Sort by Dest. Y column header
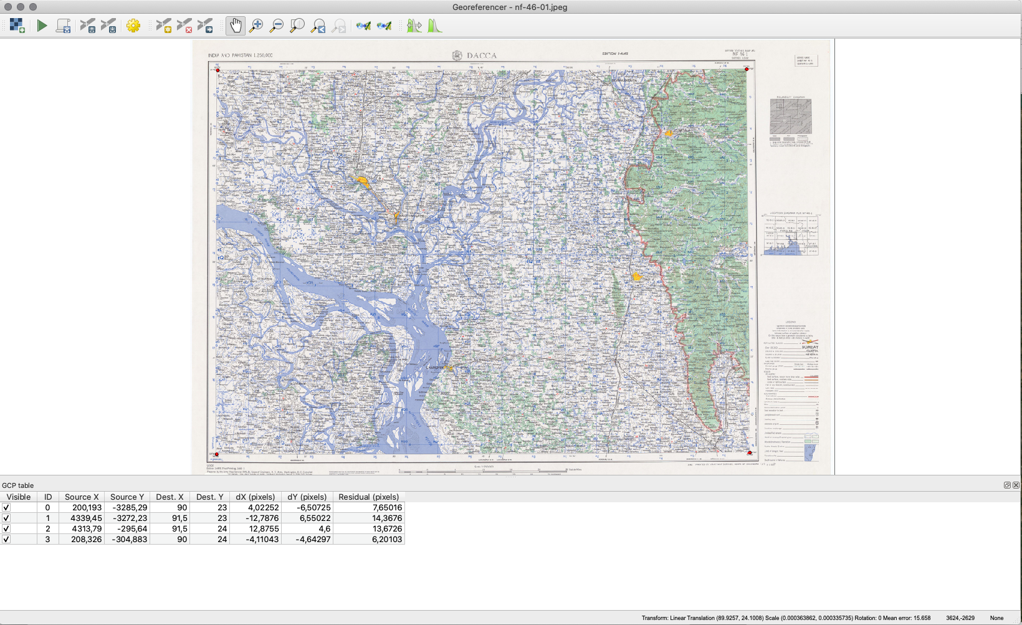Viewport: 1022px width, 625px height. pos(209,497)
